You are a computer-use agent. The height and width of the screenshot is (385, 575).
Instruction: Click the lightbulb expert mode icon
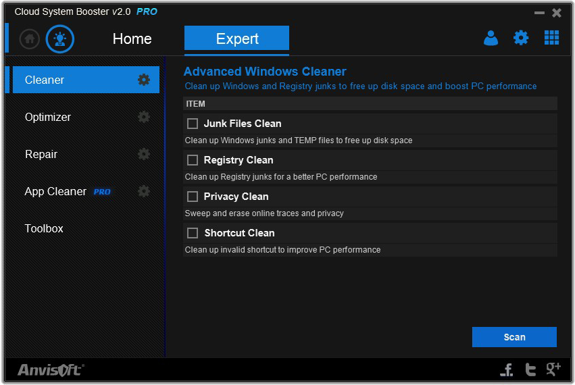point(60,39)
